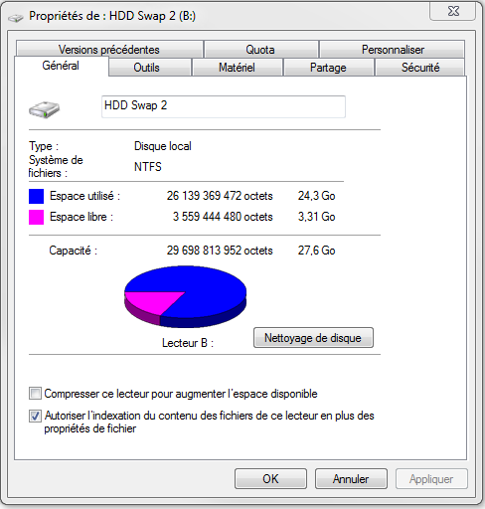Open the Matériel tab
Screen dimensions: 485x509
point(238,68)
